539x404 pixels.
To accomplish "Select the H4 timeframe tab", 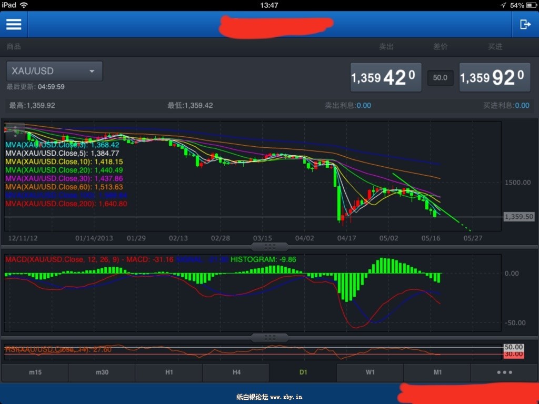I will click(236, 372).
